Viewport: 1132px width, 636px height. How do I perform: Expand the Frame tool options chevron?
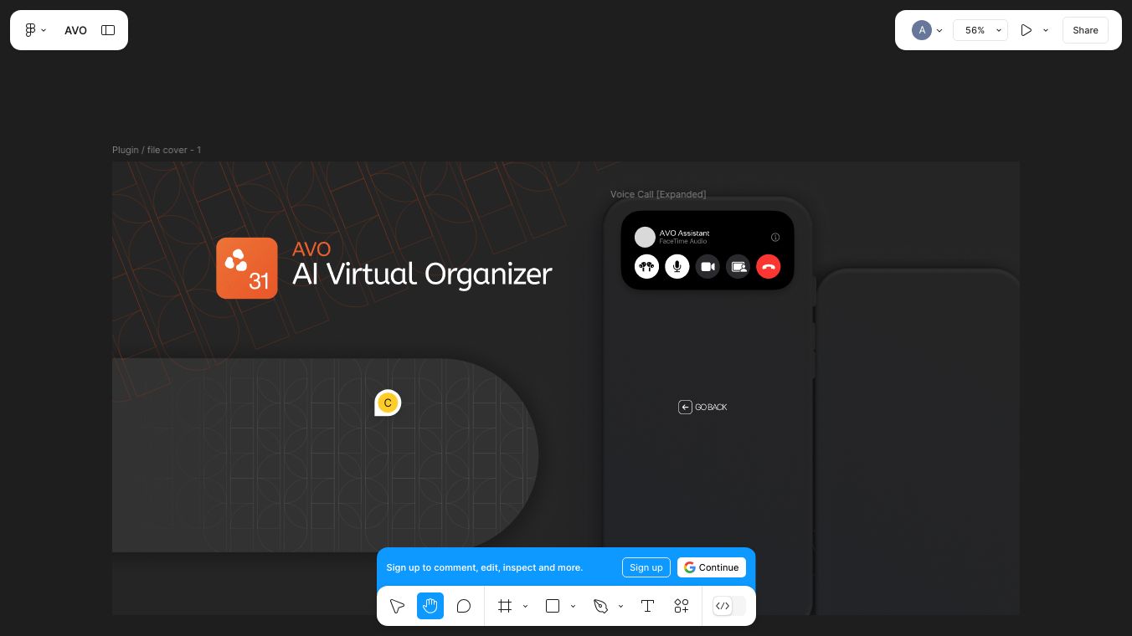tap(525, 606)
